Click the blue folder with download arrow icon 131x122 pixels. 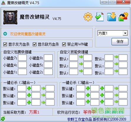[112, 17]
